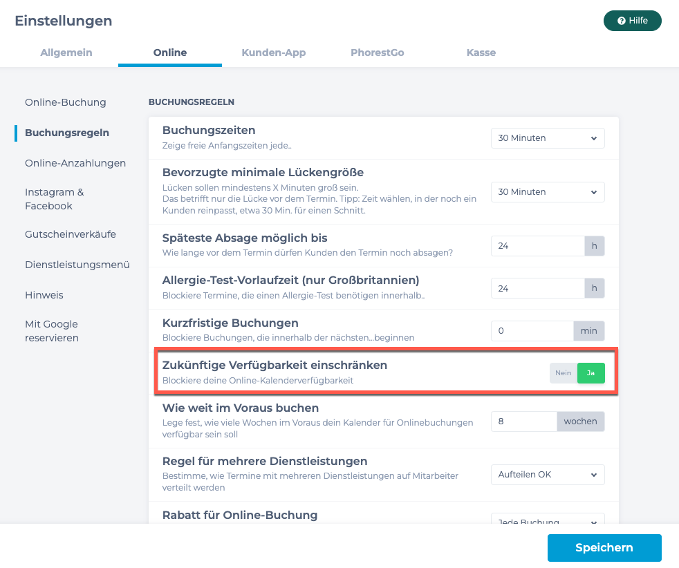Click the Kurzfristige Buchungen minutes field
The height and width of the screenshot is (568, 679).
click(x=532, y=331)
